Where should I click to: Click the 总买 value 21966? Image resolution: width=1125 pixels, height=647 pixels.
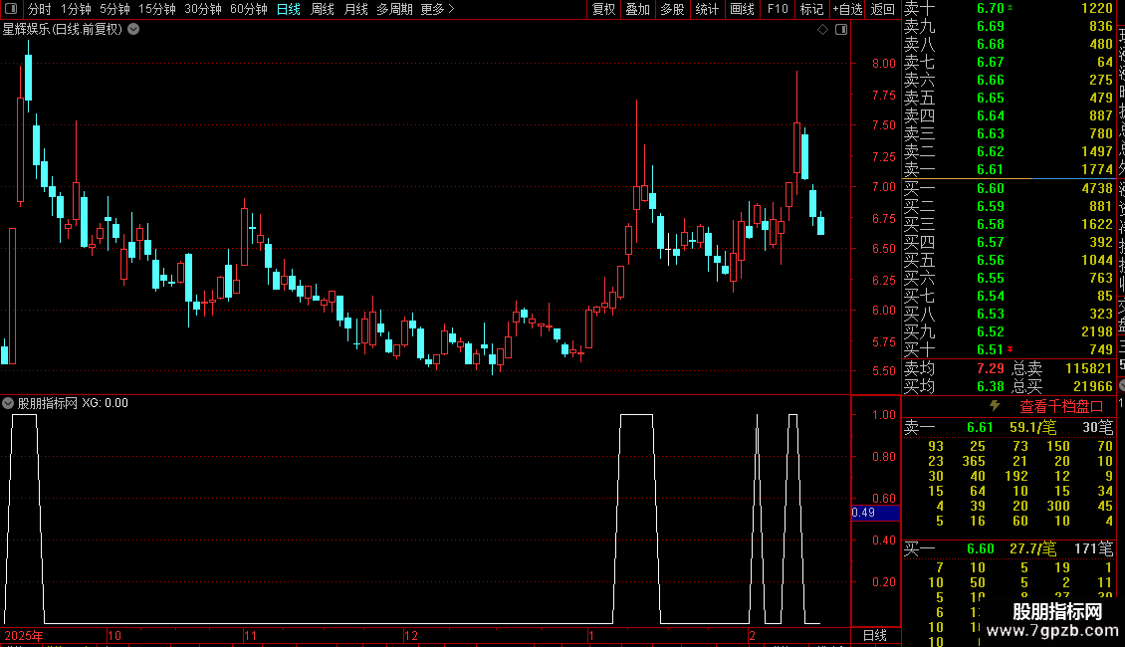1093,386
